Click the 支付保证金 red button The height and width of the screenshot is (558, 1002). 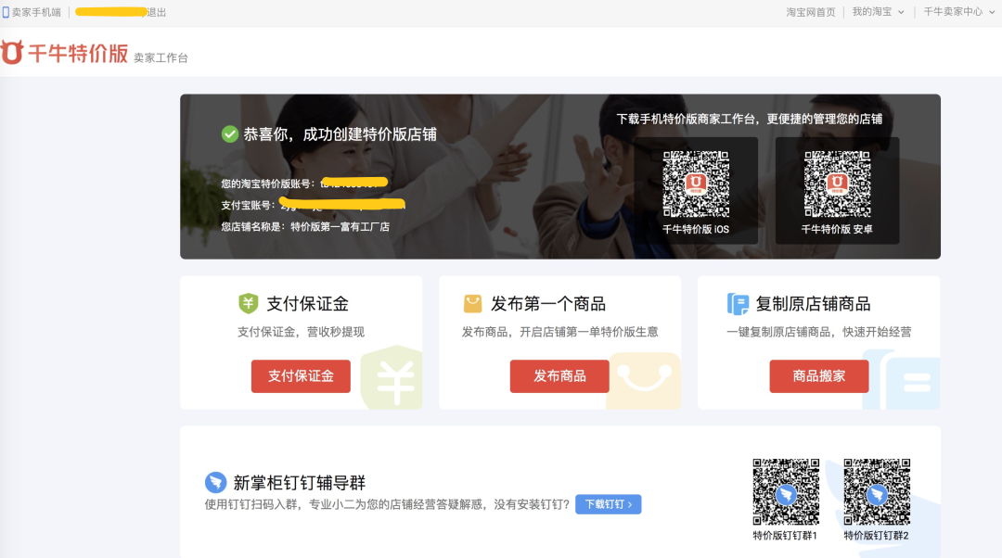click(x=301, y=376)
